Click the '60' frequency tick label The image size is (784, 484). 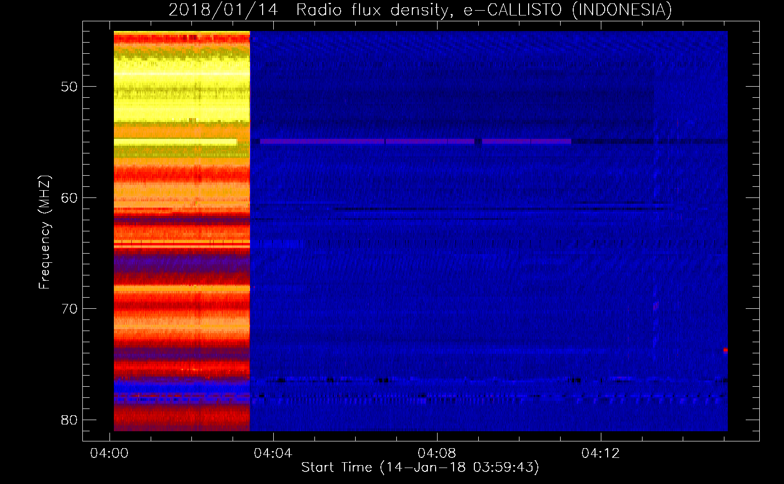69,197
